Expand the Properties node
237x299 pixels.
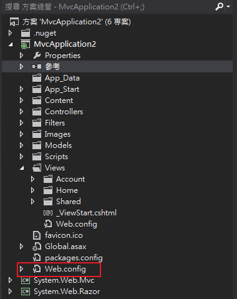21,56
